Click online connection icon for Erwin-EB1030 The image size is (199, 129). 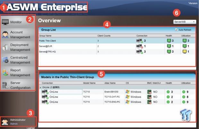(45, 92)
